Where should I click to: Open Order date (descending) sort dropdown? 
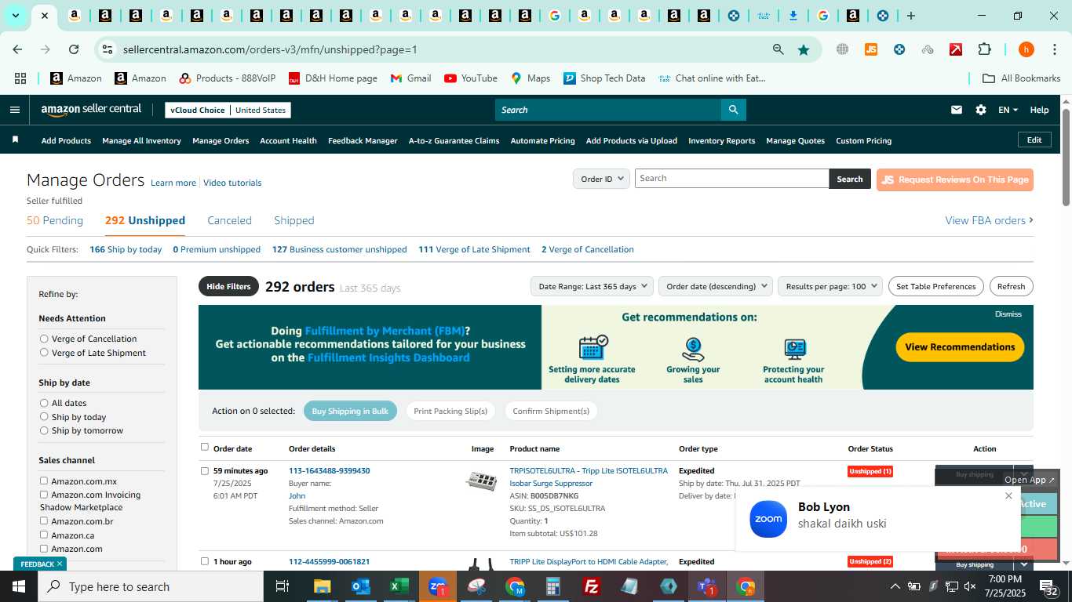tap(716, 286)
